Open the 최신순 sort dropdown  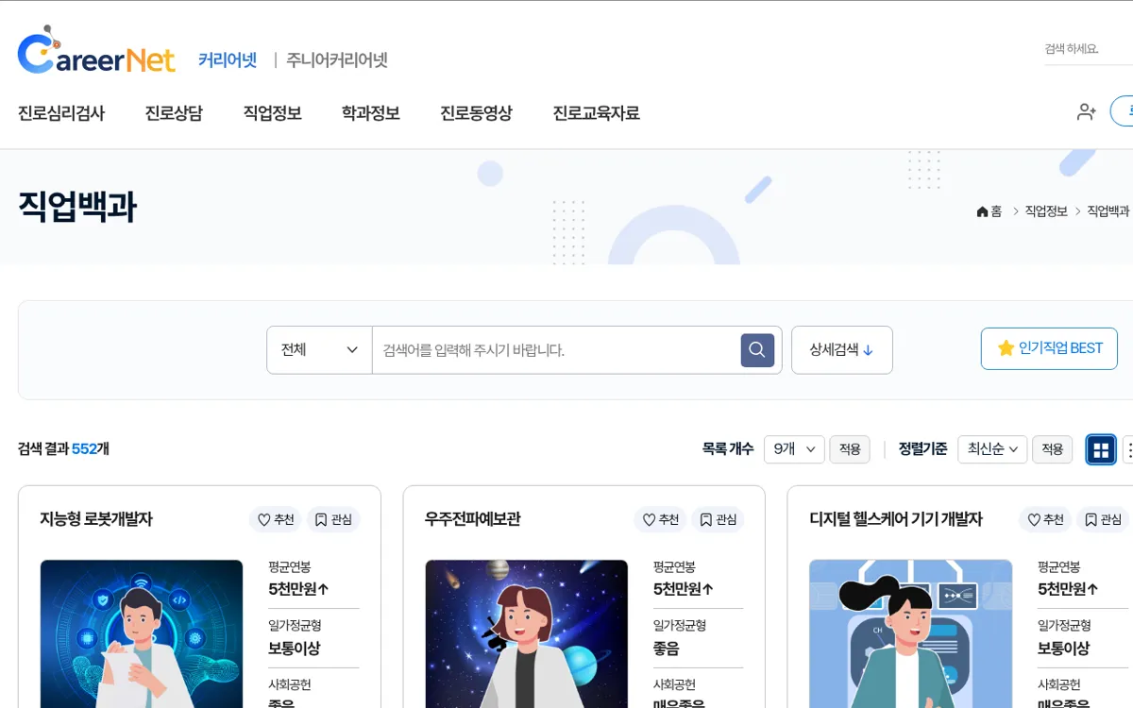tap(992, 449)
